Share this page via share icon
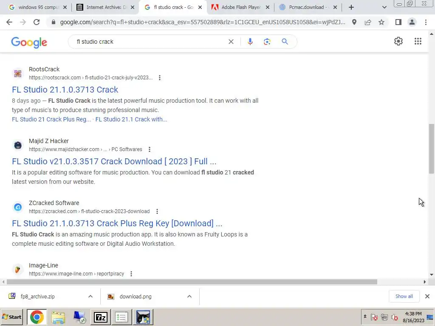The image size is (435, 326). (368, 22)
